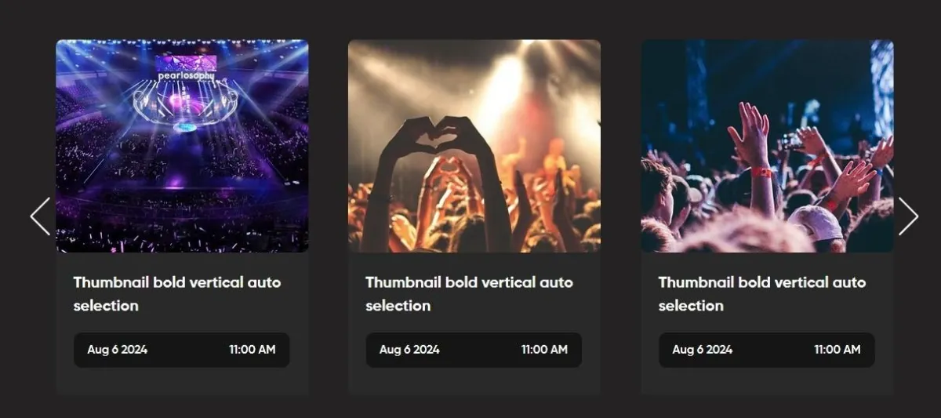
Task: Click the previous slide left arrow
Action: point(40,216)
